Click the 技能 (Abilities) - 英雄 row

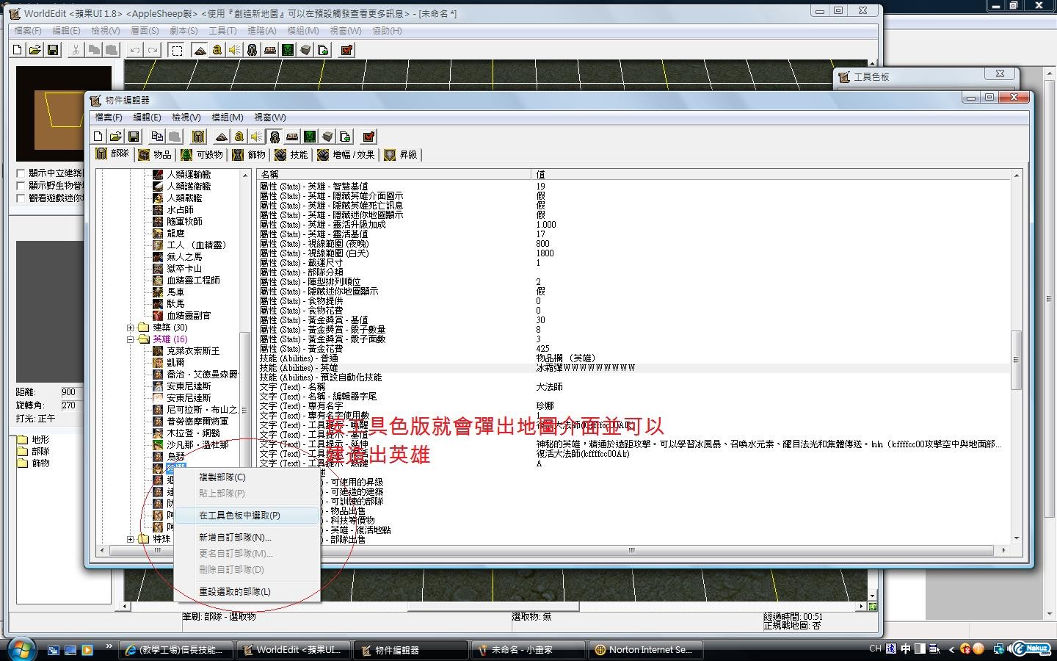634,368
